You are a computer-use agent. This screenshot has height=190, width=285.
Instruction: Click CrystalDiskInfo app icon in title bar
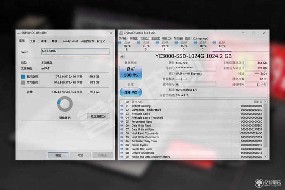click(x=121, y=33)
